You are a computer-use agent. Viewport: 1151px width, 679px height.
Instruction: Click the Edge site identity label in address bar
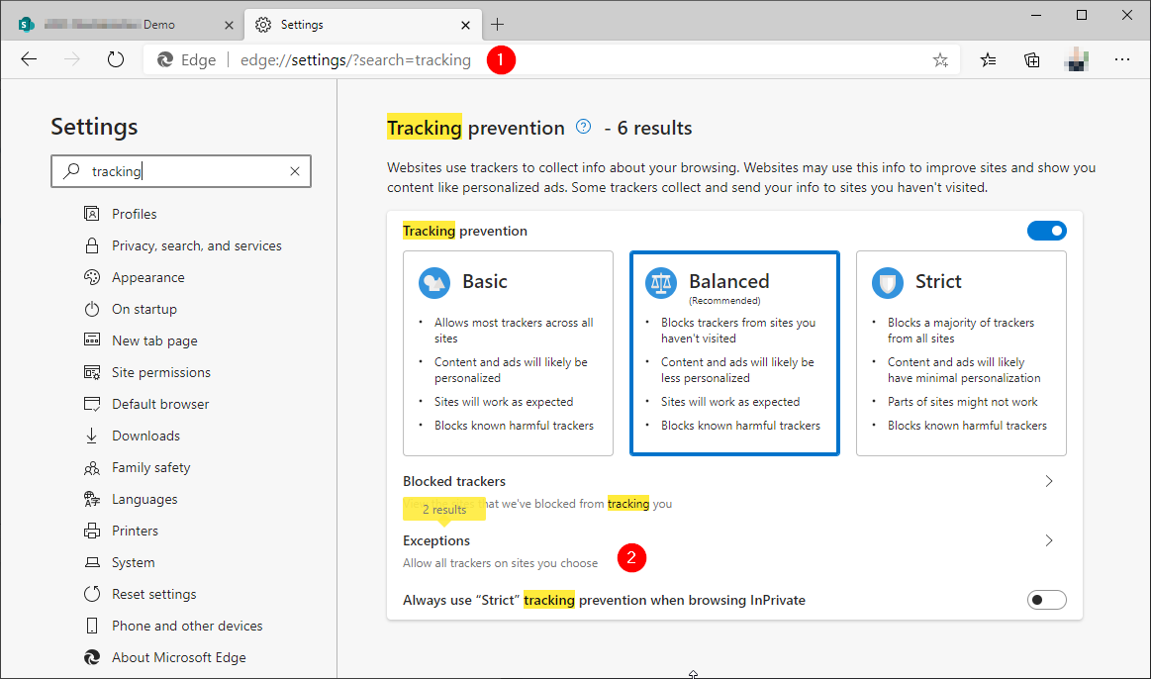pos(187,60)
